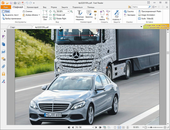Click the Create PDF from Office banner
The image size is (170, 130).
[156, 26]
